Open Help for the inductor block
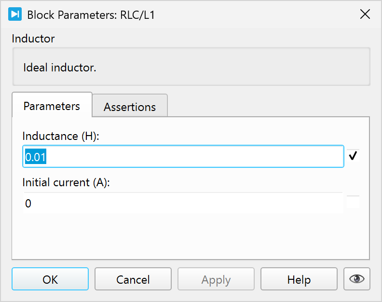The image size is (382, 302). [x=299, y=279]
